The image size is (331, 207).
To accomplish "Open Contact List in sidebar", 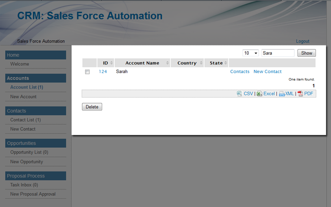I will [x=26, y=120].
